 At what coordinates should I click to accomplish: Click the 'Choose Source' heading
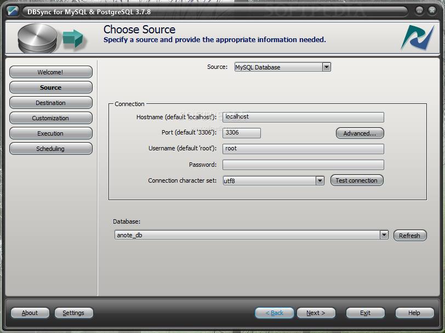pos(139,30)
